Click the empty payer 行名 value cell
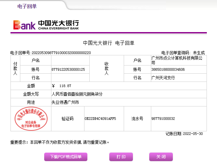Screen dimensions: 217x168 click(x=70, y=78)
